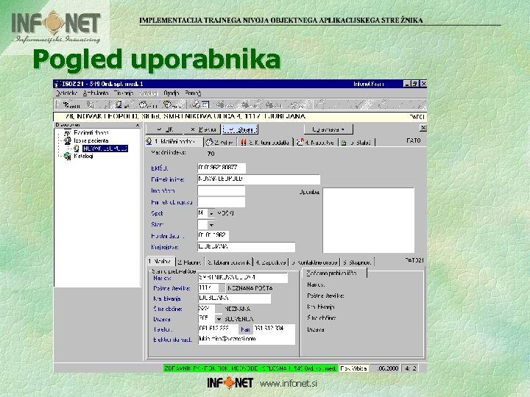The image size is (530, 397).
Task: Open the Ambulanta menu
Action: pos(96,93)
